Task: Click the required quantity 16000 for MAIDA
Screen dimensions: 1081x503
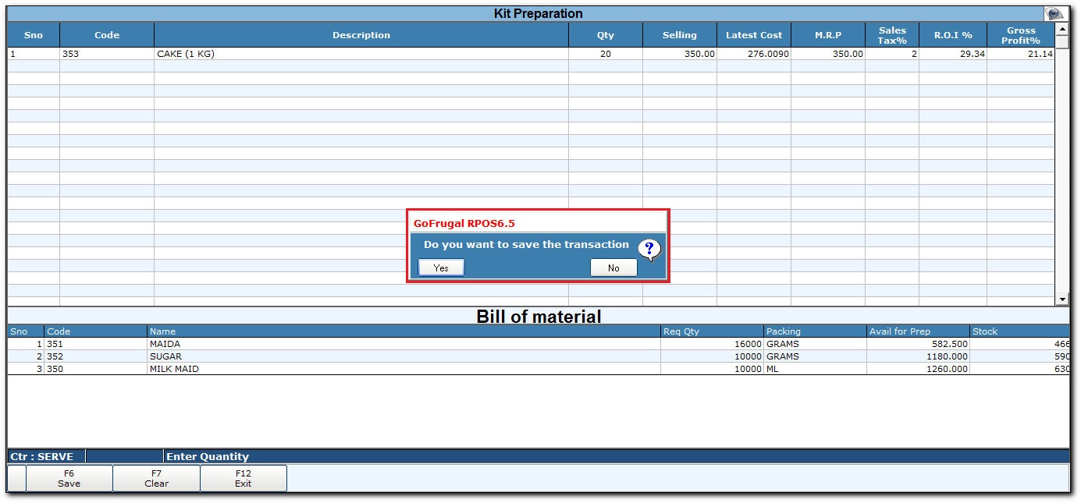Action: 712,344
